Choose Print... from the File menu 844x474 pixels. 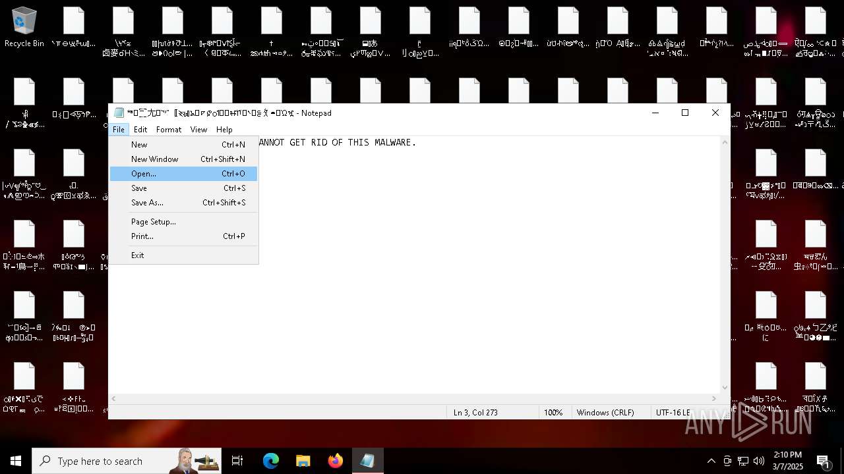tap(183, 236)
